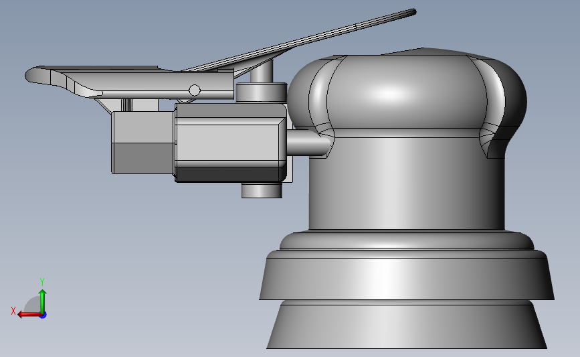
Task: Click the green Y axis arrow of the triad
Action: pos(43,300)
